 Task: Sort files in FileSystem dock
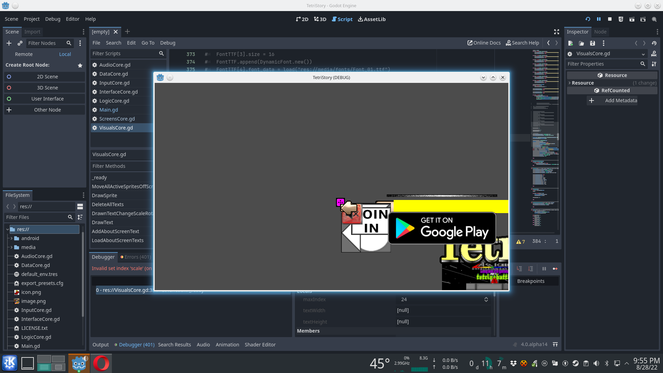tap(80, 217)
